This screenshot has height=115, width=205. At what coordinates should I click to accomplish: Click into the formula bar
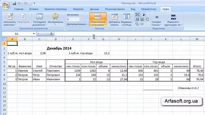point(129,34)
